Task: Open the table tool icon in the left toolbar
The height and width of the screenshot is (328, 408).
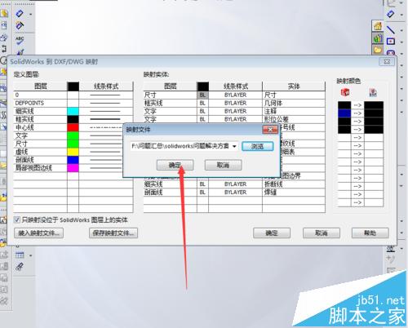Action: pos(20,255)
